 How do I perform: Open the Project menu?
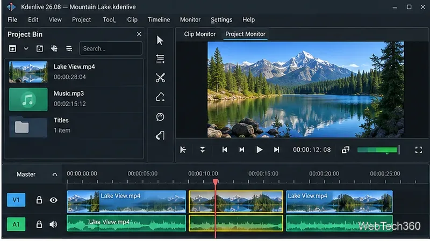coord(81,20)
